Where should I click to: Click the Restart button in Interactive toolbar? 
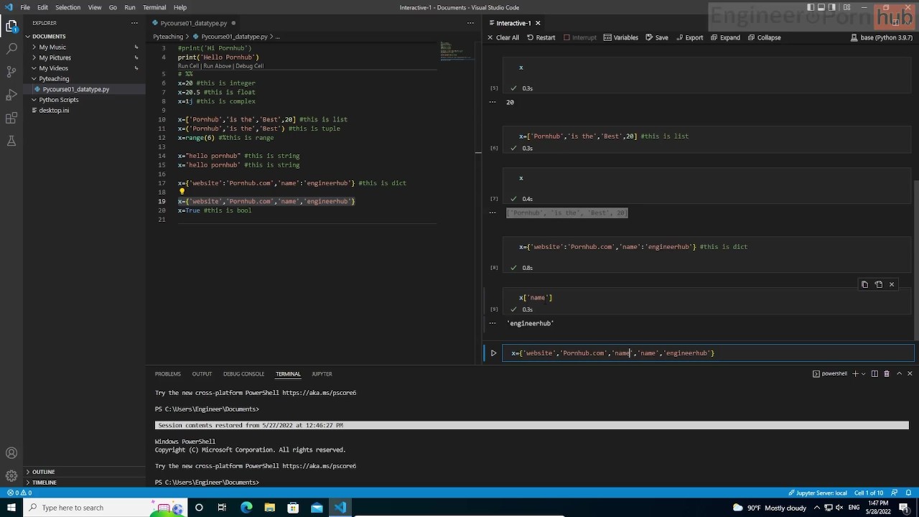point(544,37)
